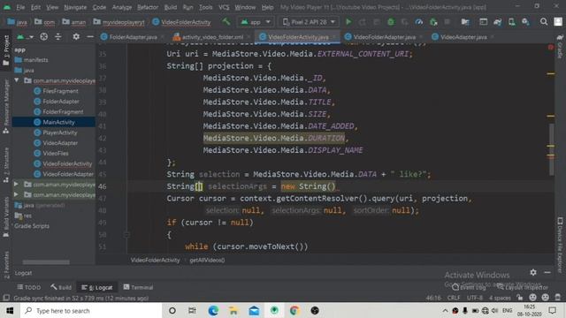Open the Build menu
Image resolution: width=566 pixels, height=318 pixels.
(171, 7)
